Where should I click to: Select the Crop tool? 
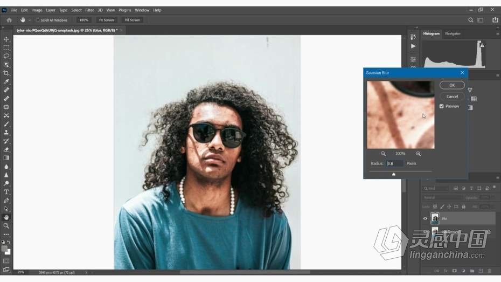coord(6,73)
